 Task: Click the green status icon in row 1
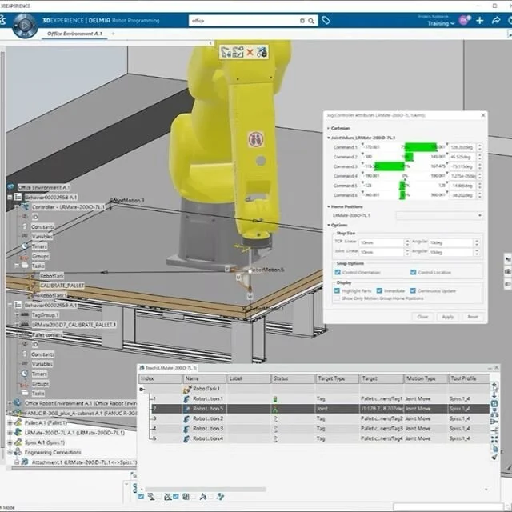click(x=275, y=399)
